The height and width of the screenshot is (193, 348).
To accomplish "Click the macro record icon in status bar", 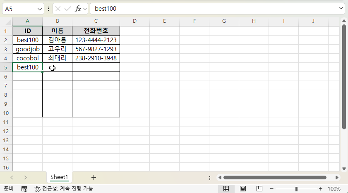I will coord(24,189).
